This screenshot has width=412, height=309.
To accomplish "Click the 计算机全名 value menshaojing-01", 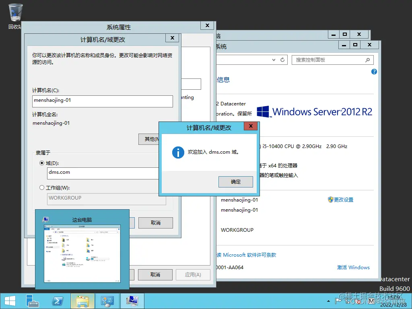I will pyautogui.click(x=51, y=123).
